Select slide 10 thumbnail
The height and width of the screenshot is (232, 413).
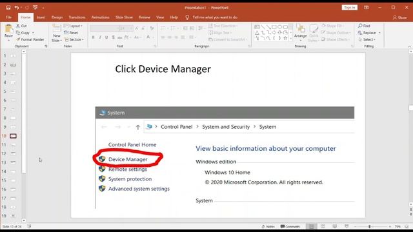[13, 136]
